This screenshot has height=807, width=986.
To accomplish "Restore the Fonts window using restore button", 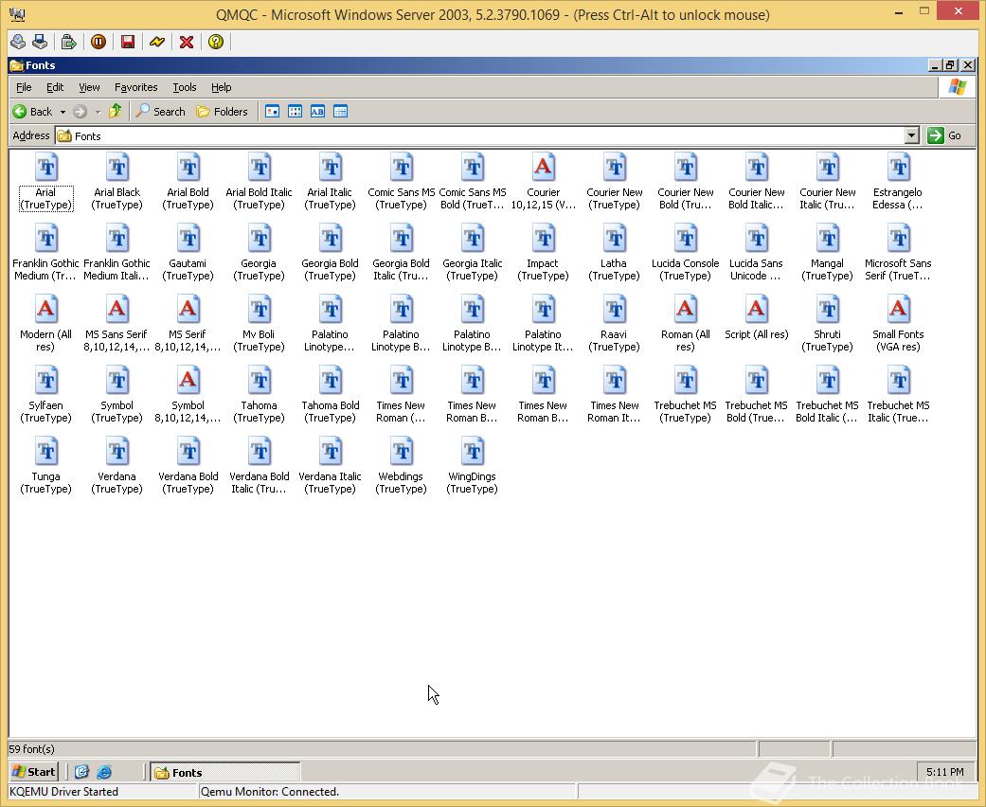I will click(951, 65).
